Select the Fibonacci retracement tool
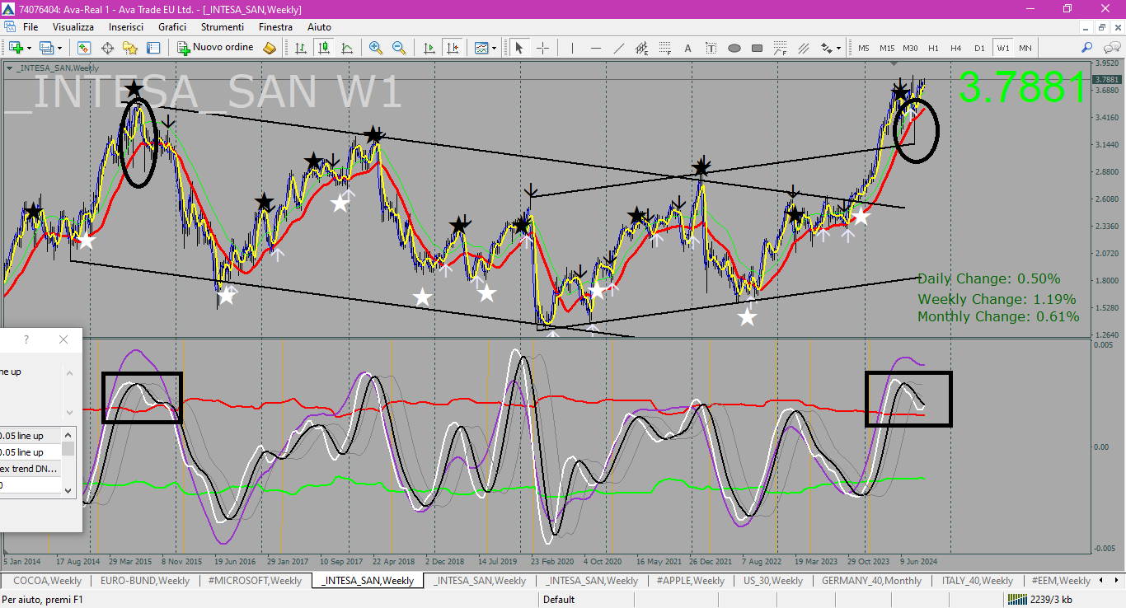This screenshot has height=608, width=1126. click(665, 48)
